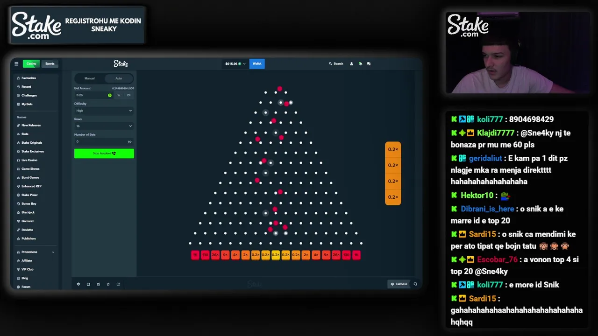Image resolution: width=598 pixels, height=336 pixels.
Task: Open Bonus Buy icon in sidebar
Action: 18,203
